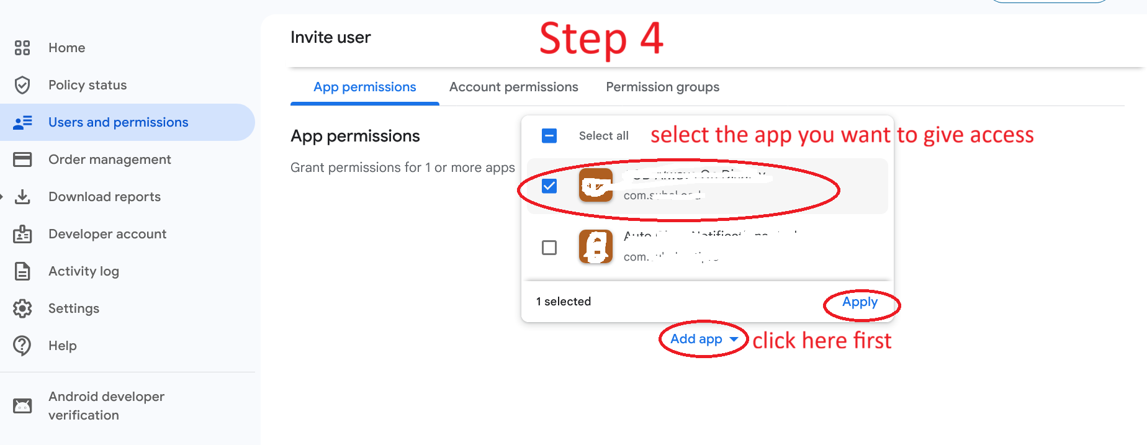Uncheck the first selected app checkbox
The width and height of the screenshot is (1147, 445).
(549, 186)
